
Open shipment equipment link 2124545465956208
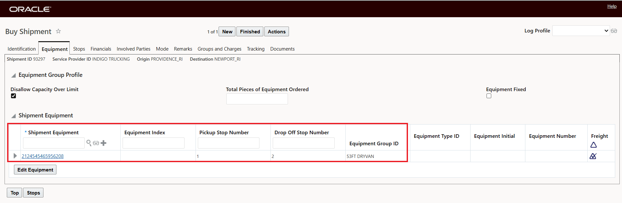click(42, 156)
